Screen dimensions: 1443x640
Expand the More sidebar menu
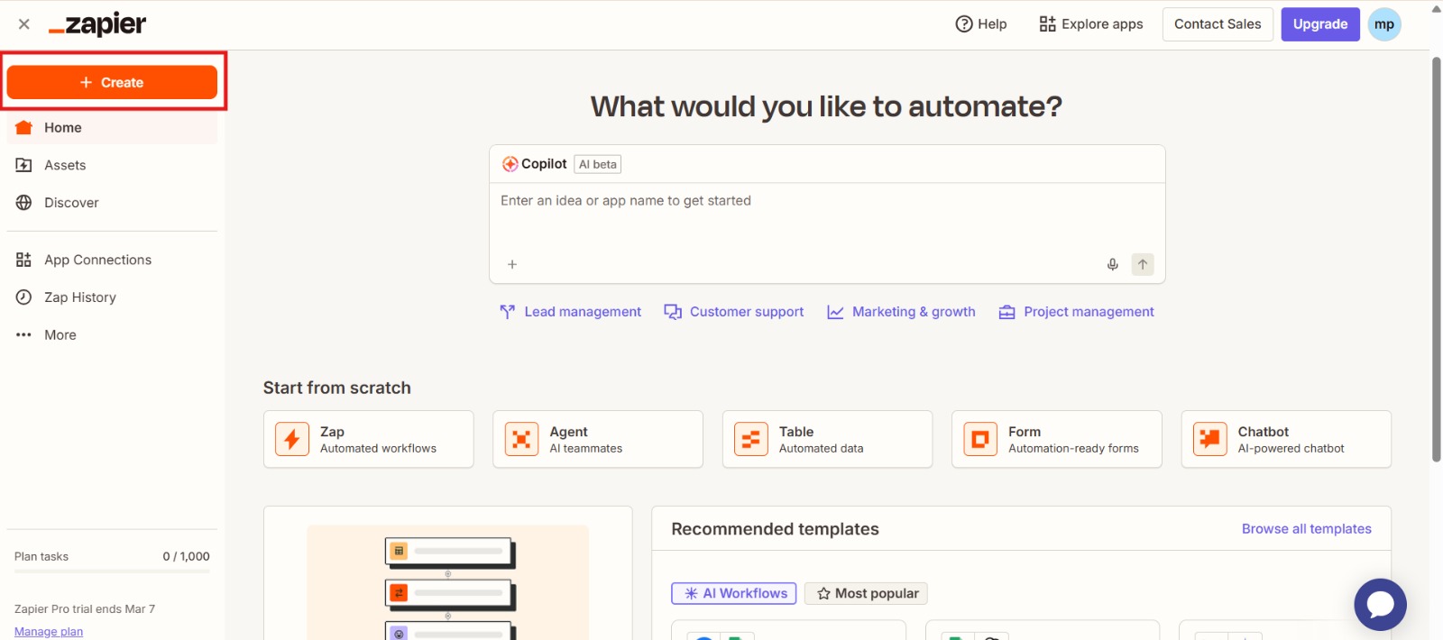(x=60, y=334)
